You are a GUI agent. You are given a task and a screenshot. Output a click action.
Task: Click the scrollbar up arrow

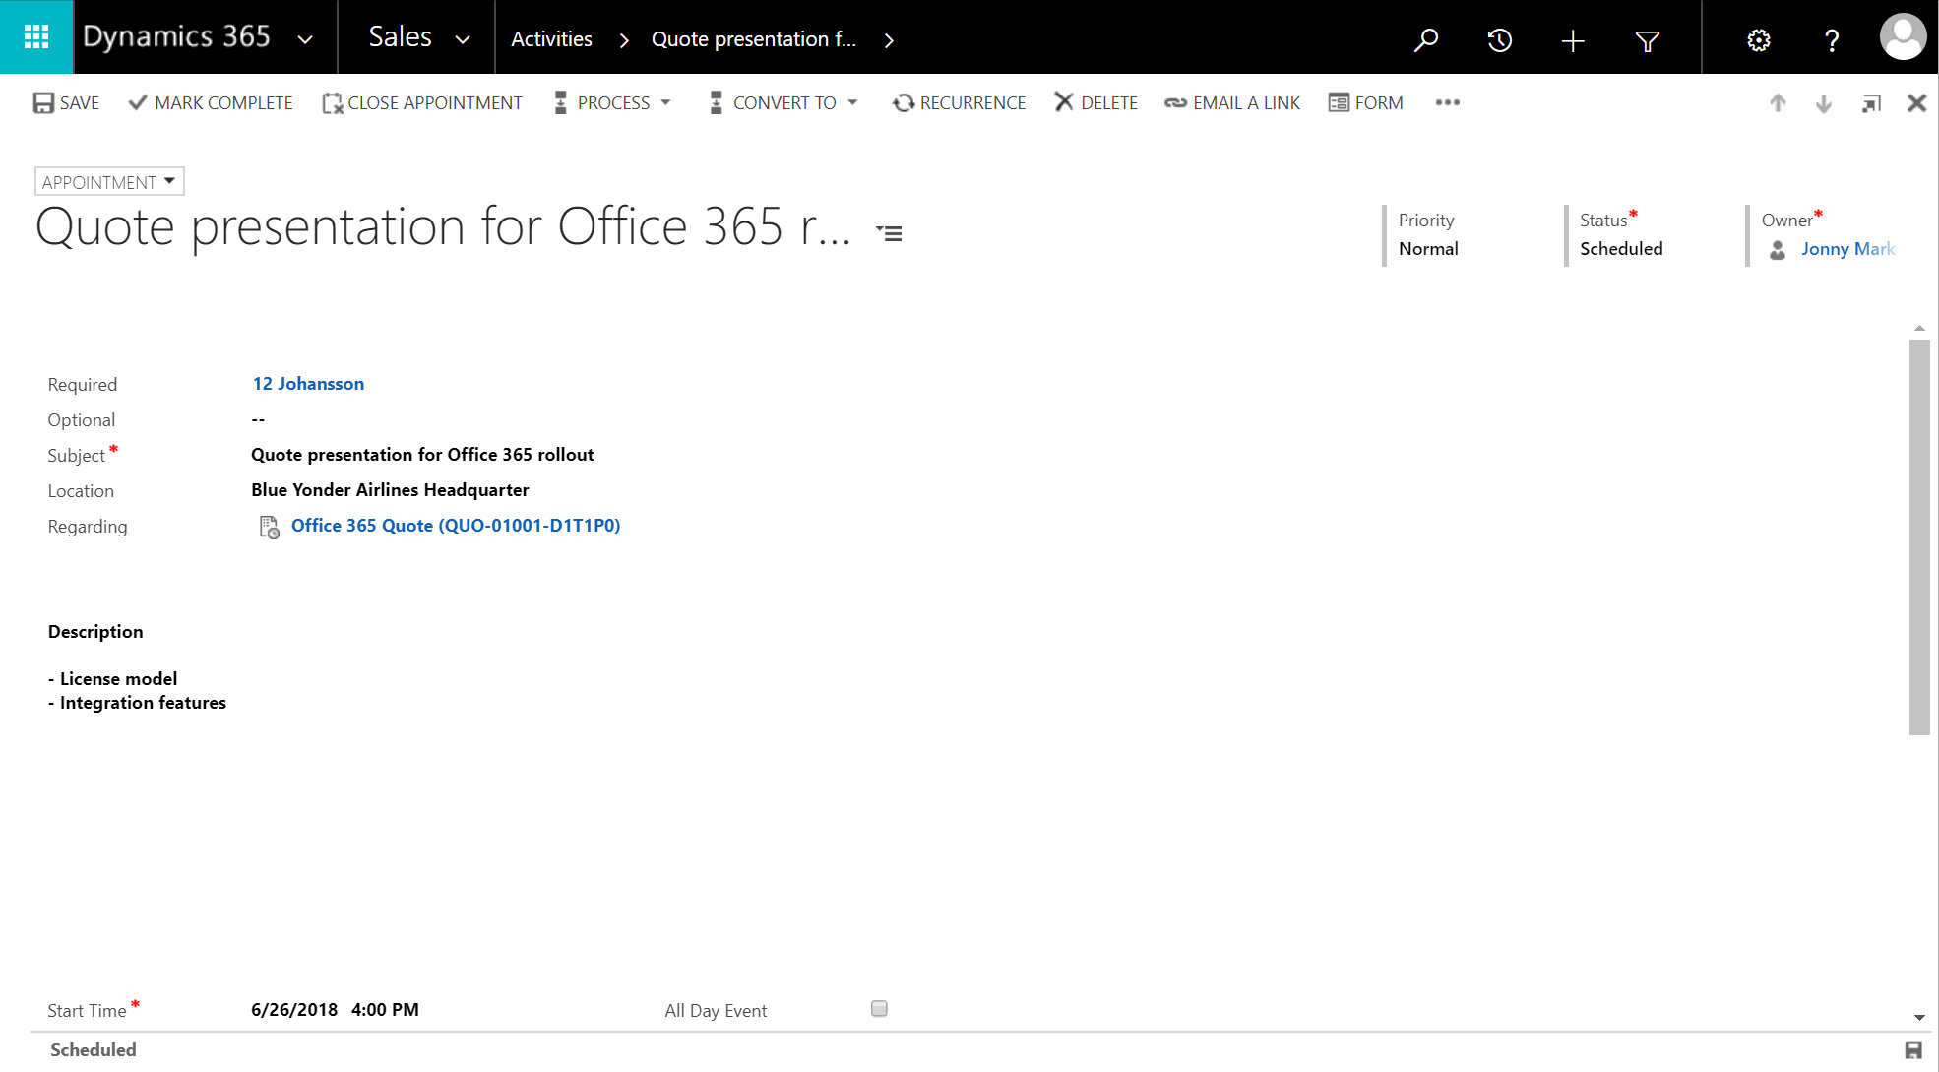1919,328
